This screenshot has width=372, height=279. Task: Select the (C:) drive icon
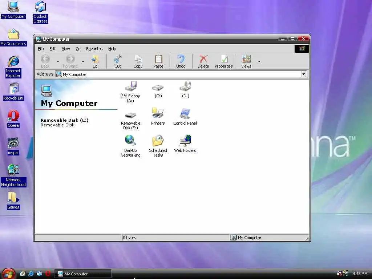tap(158, 88)
